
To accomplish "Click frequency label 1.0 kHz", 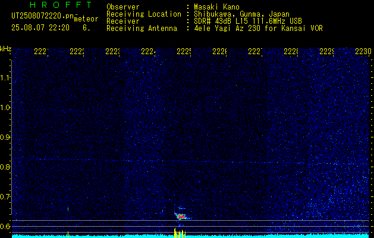I will (5, 108).
